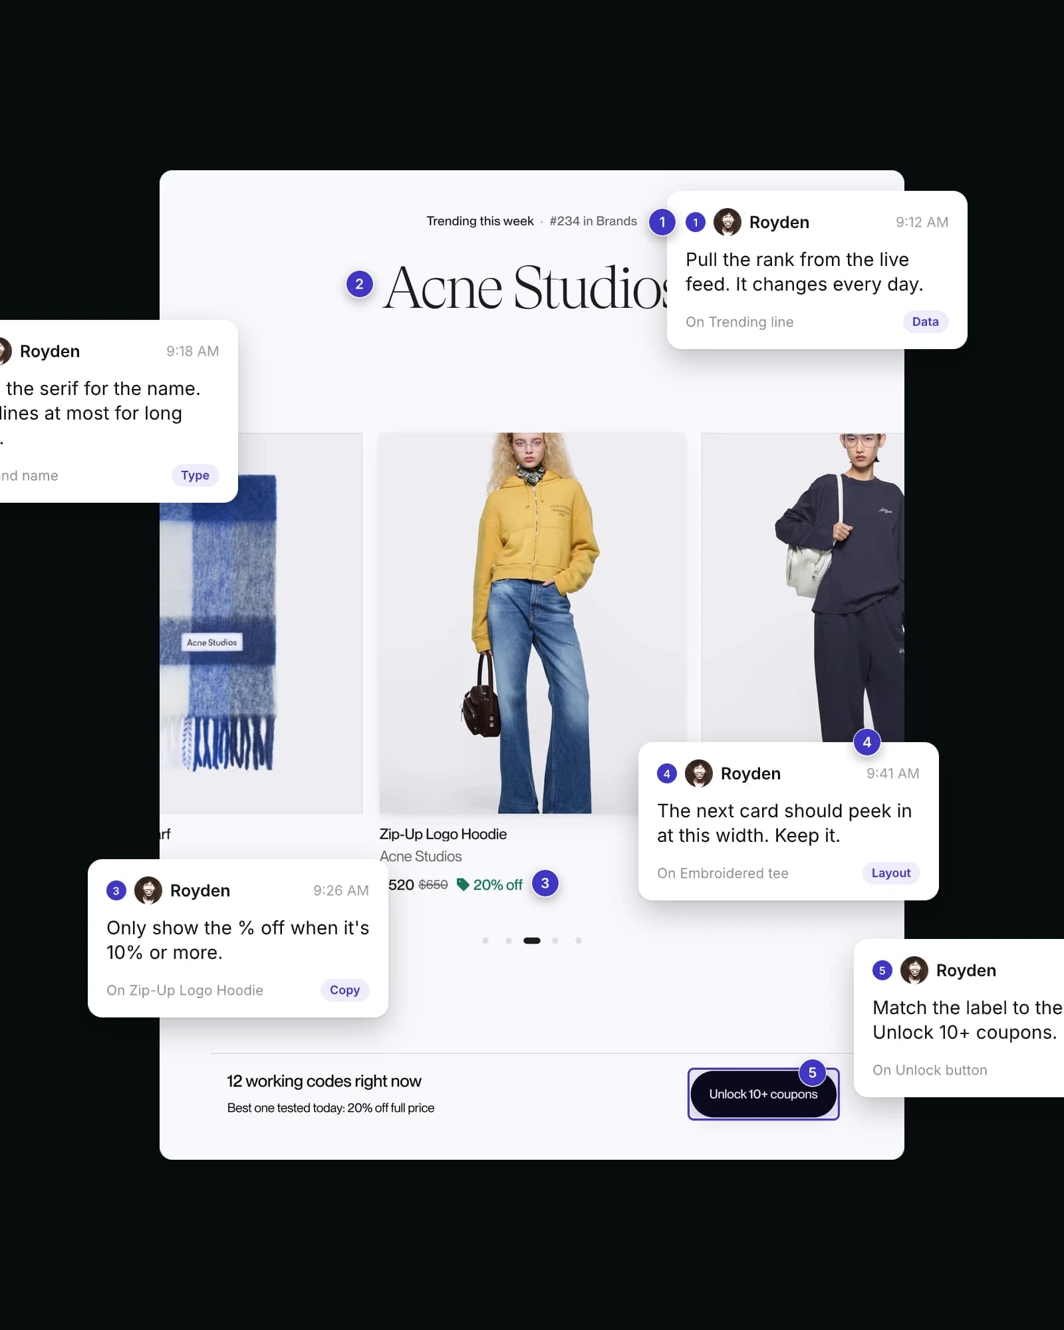The height and width of the screenshot is (1330, 1064).
Task: Open the Zip-Up Logo Hoodie product image
Action: [x=532, y=623]
